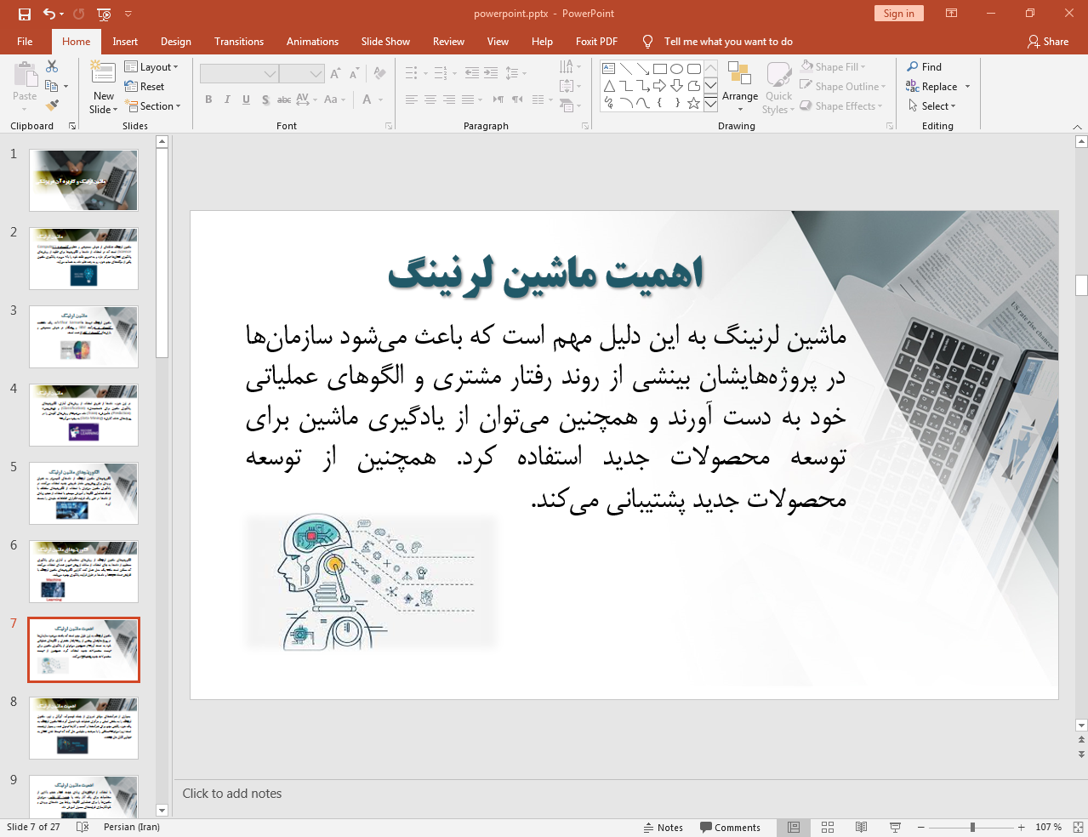Click the zoom in plus button
This screenshot has height=837, width=1088.
point(1021,827)
